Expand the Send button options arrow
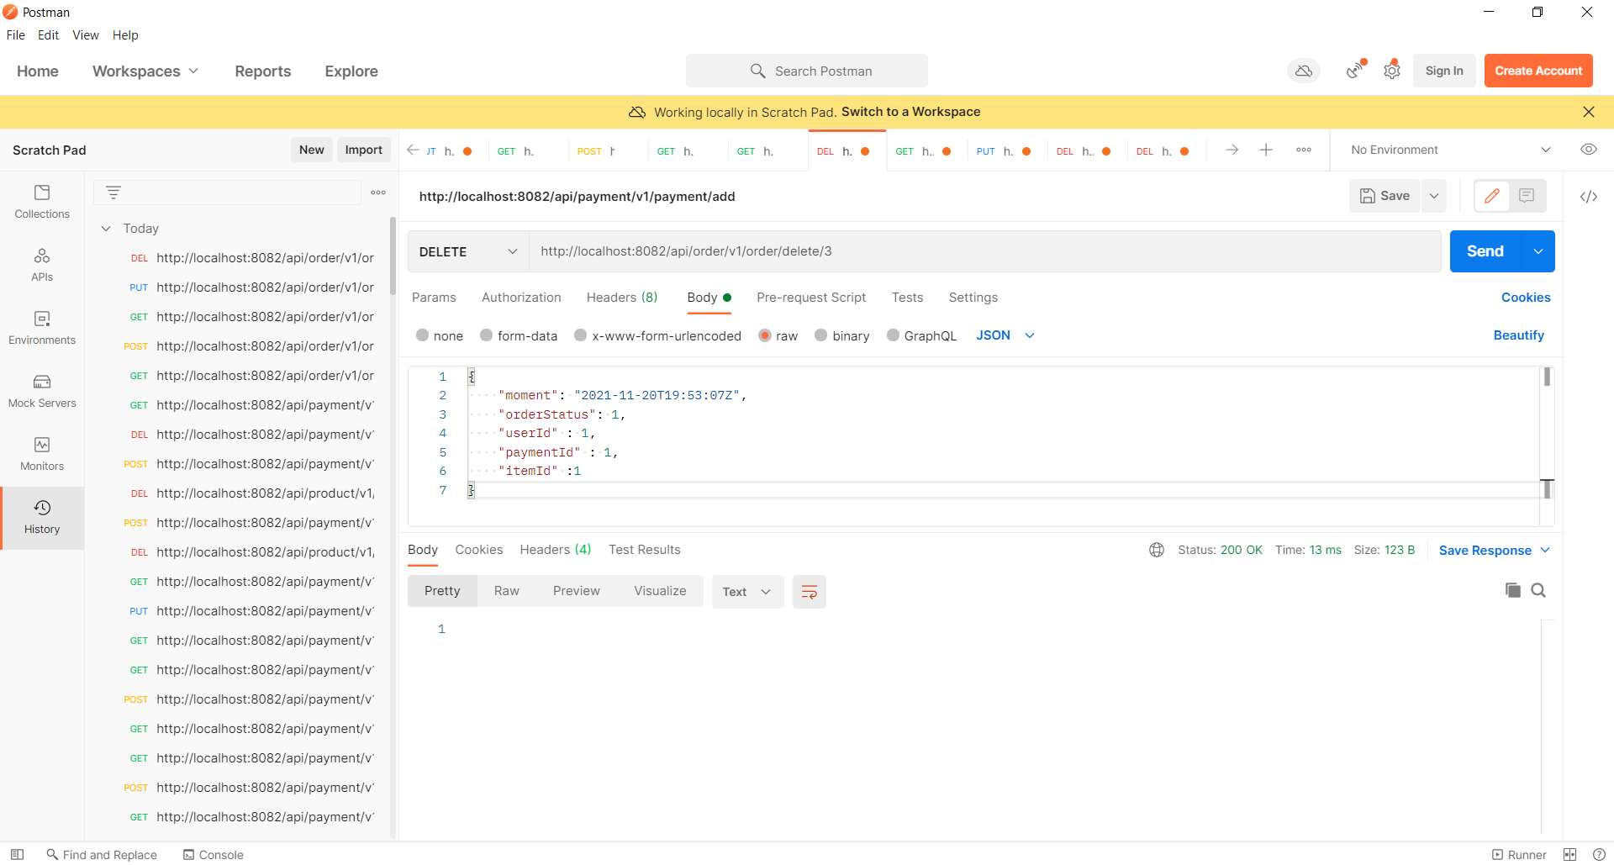The image size is (1614, 865). 1538,251
